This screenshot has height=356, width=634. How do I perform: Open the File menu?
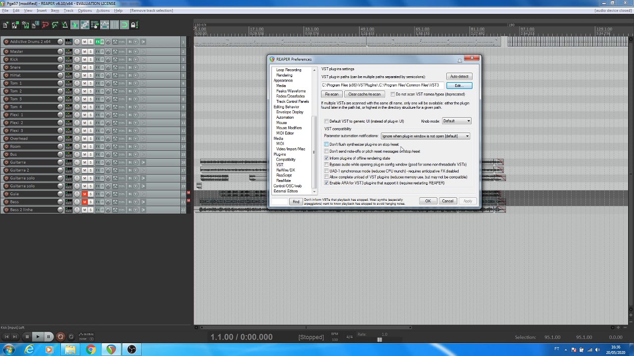tap(5, 10)
